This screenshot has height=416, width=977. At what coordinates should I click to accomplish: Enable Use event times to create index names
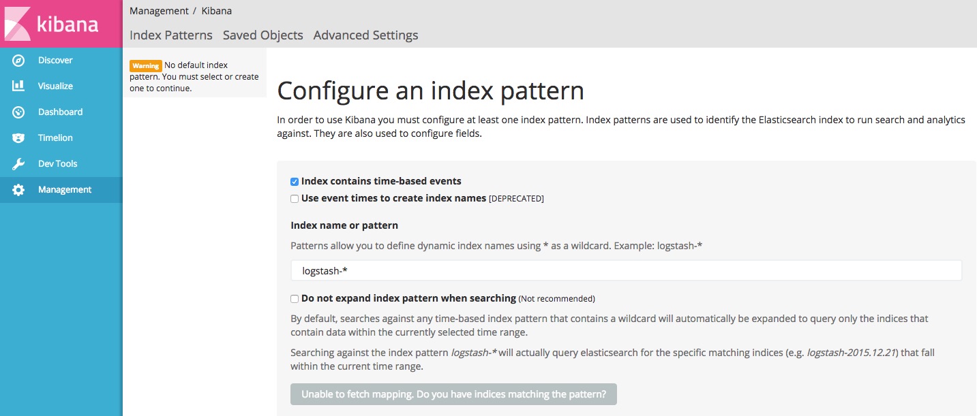click(x=295, y=199)
